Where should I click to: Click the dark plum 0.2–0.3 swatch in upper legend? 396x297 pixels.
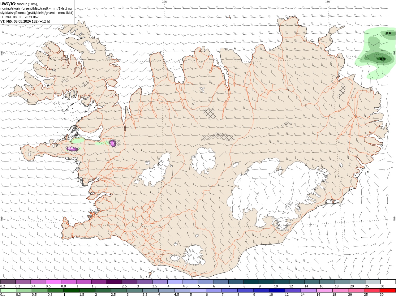8,282
